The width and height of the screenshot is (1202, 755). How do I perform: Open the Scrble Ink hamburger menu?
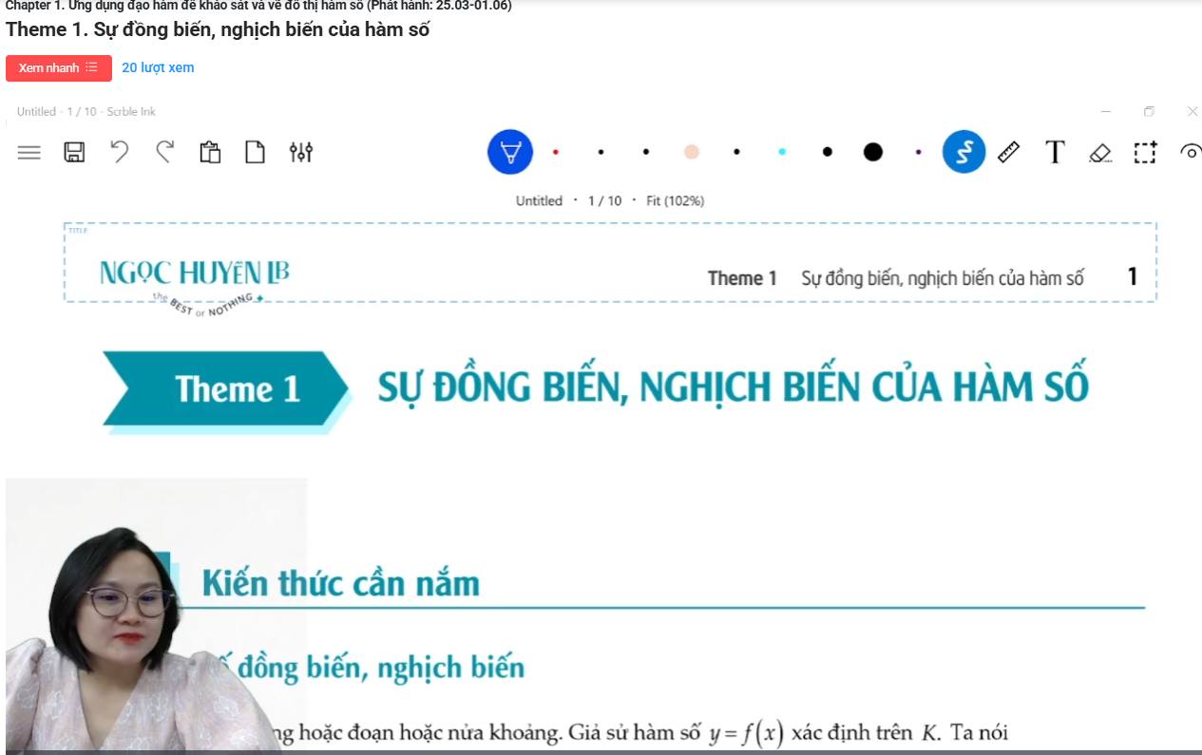29,152
